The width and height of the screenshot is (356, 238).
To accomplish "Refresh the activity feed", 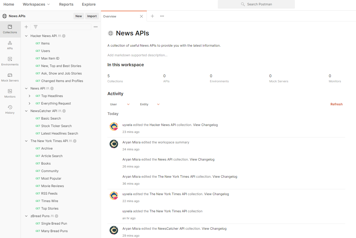I will point(336,104).
